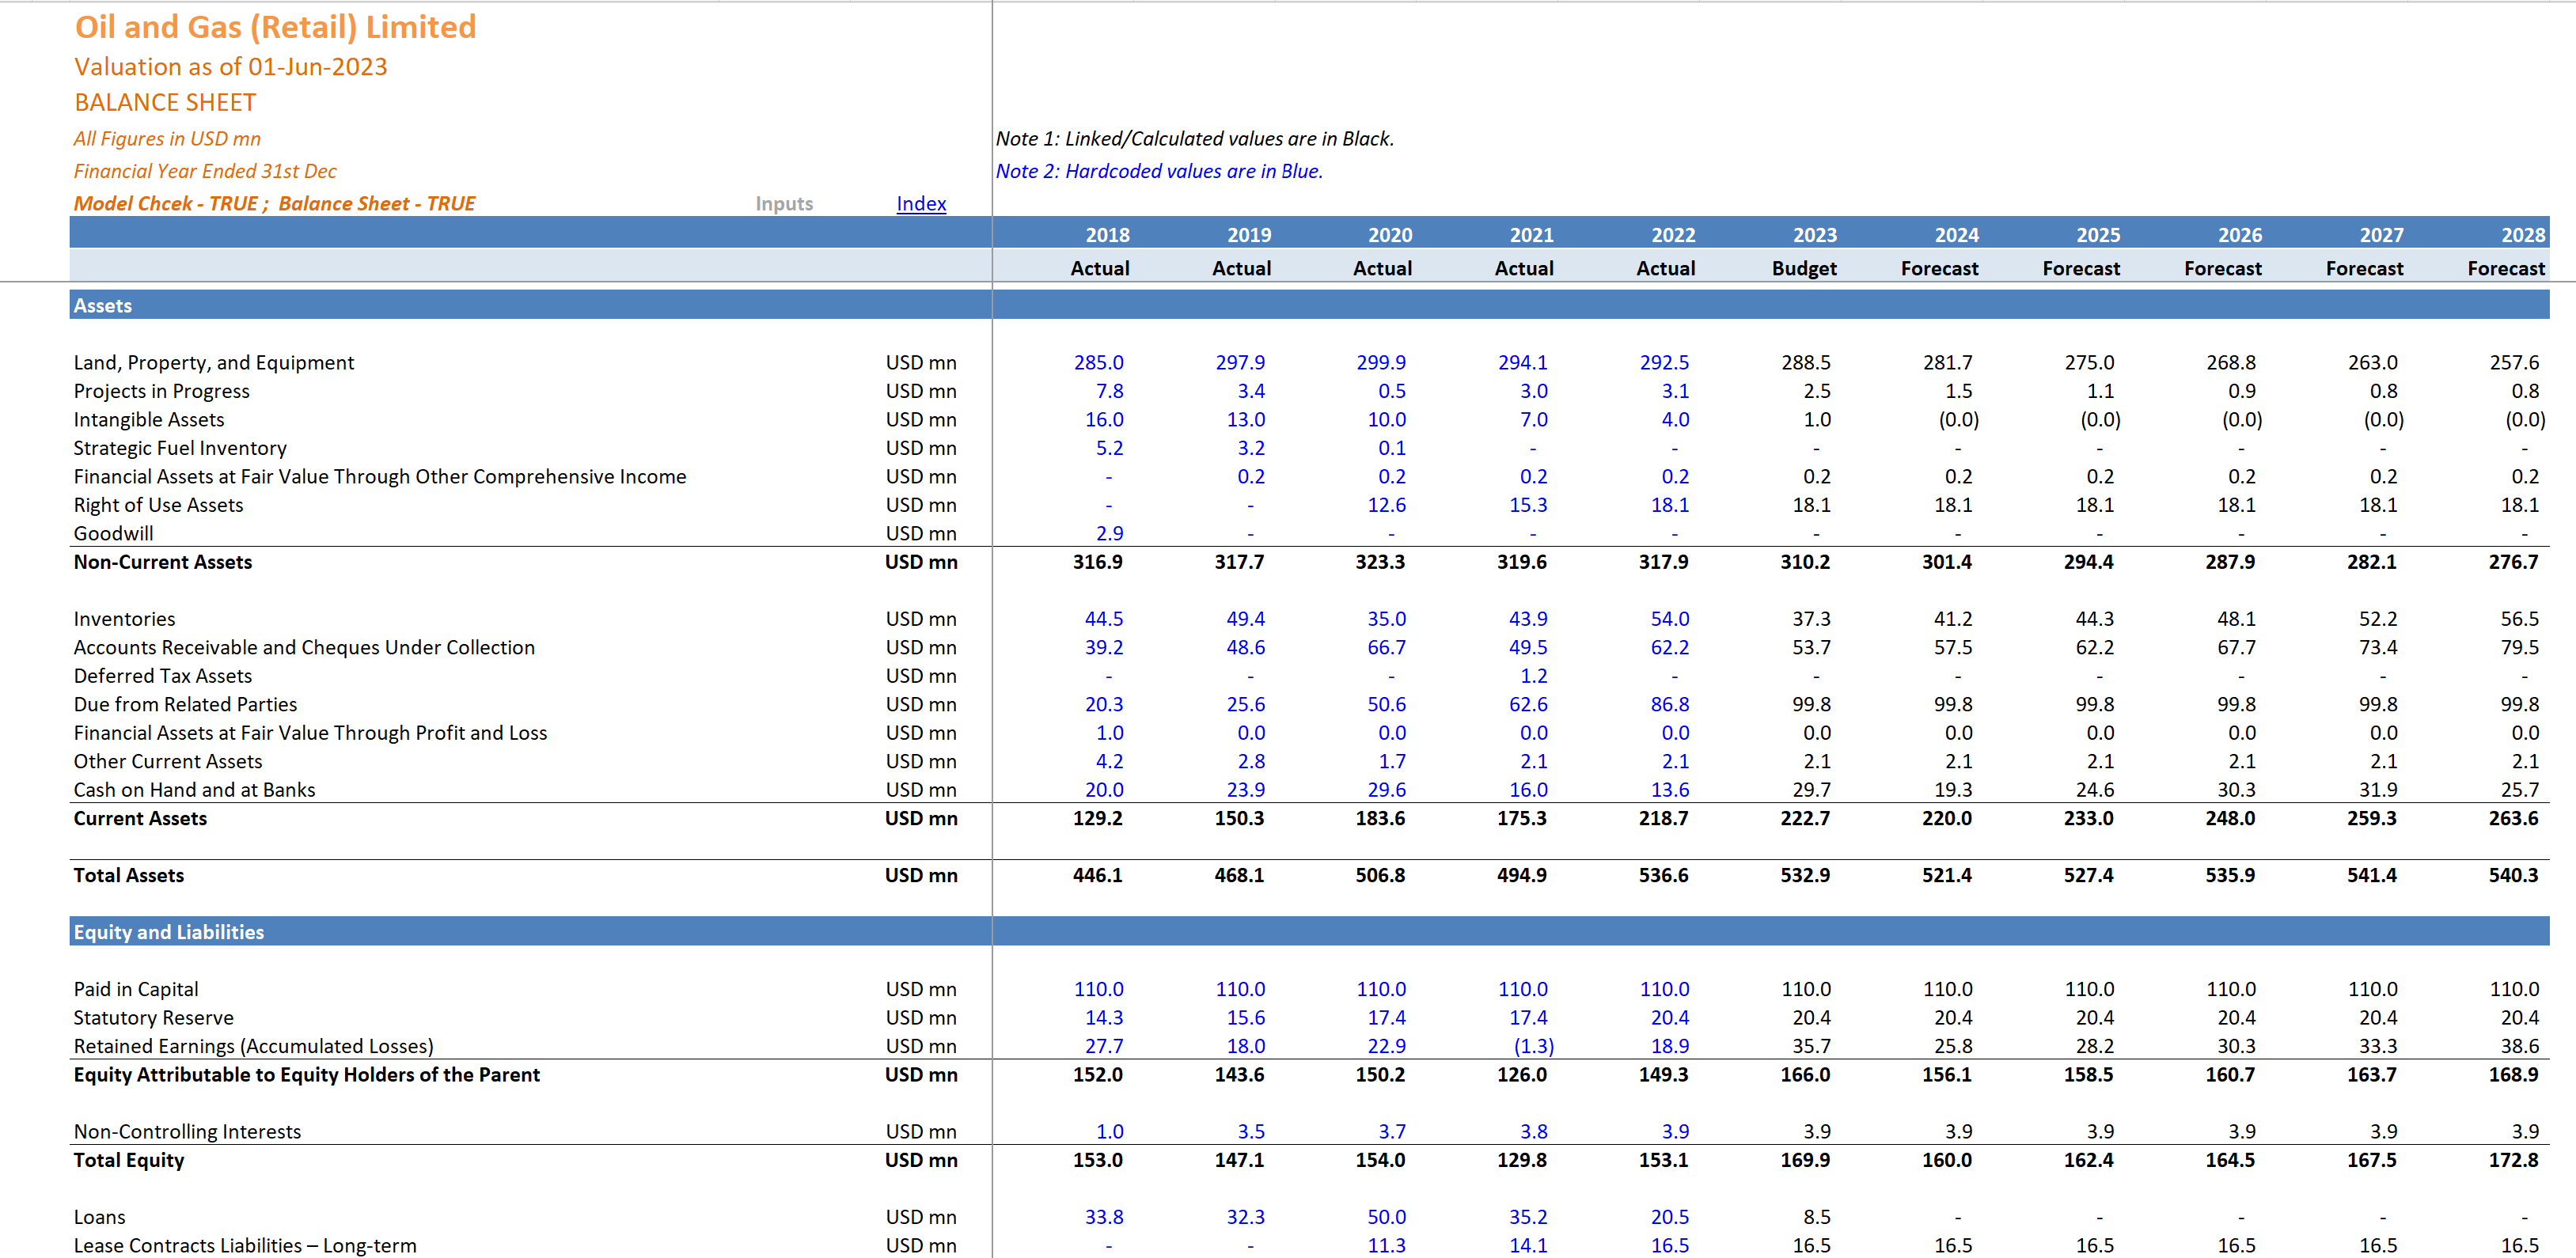Select the Paid in Capital row label
The height and width of the screenshot is (1258, 2576).
[136, 989]
